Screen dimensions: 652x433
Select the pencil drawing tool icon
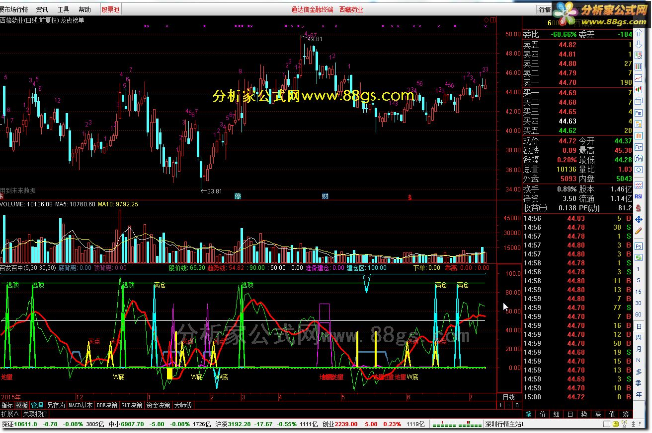pos(639,231)
